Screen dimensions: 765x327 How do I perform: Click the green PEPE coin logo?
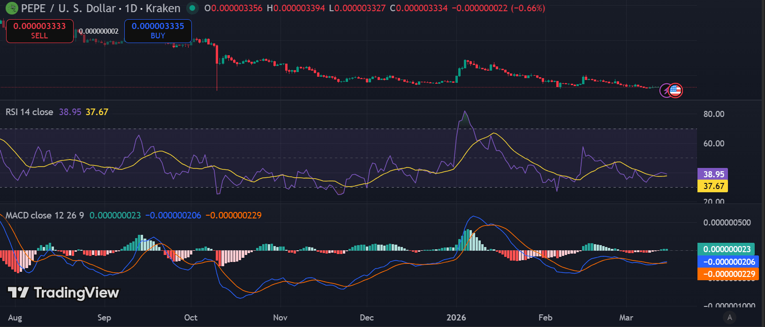[11, 8]
